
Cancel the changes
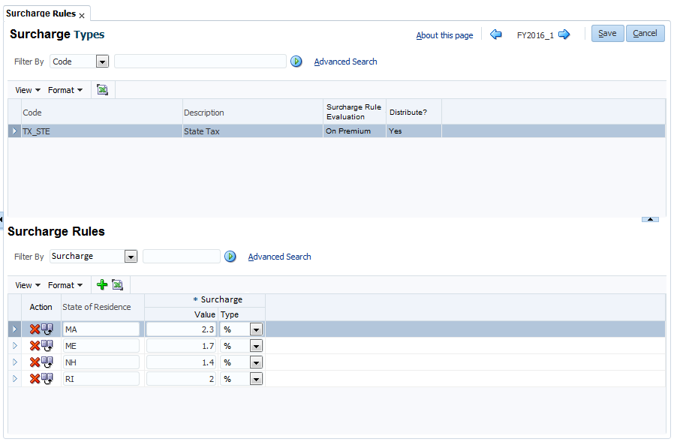click(x=645, y=34)
